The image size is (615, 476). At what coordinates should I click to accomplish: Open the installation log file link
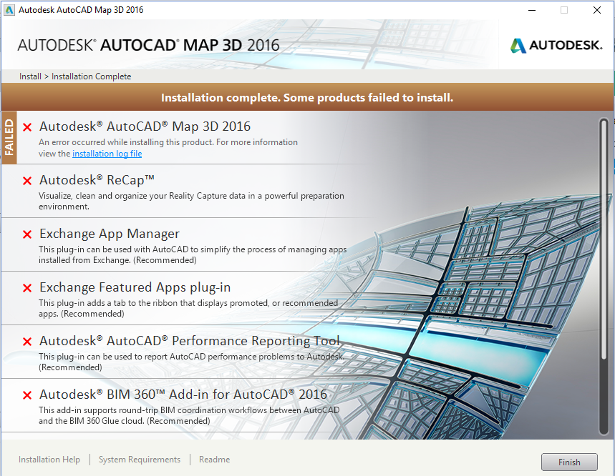pos(107,153)
